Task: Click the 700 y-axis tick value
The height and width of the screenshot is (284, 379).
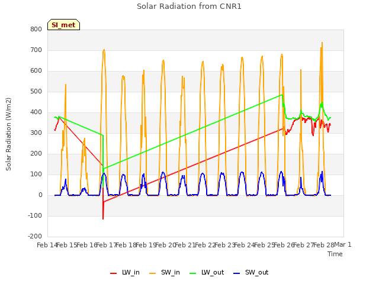Action: click(36, 50)
